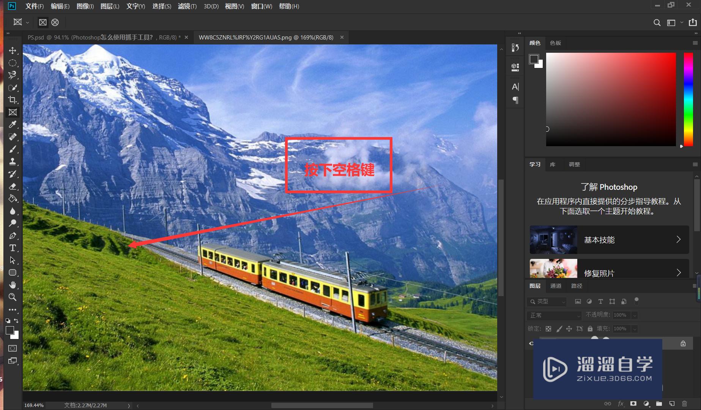The height and width of the screenshot is (410, 701).
Task: Open the 滤镜(T) menu
Action: coord(187,6)
